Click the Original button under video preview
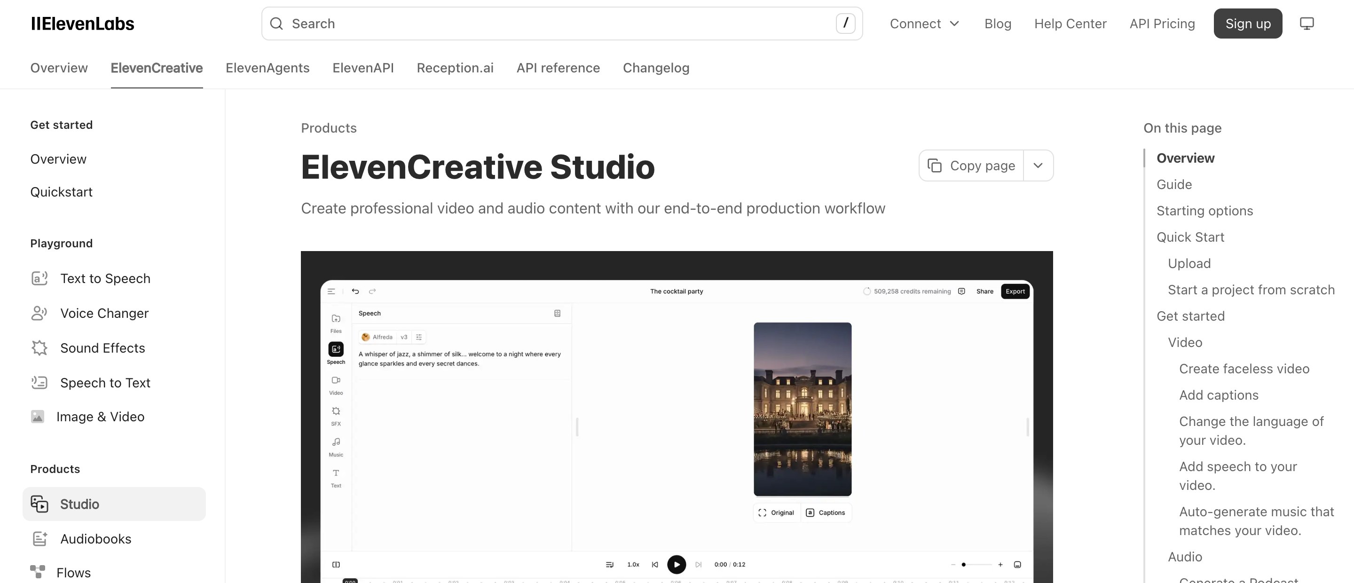The image size is (1354, 583). [777, 512]
